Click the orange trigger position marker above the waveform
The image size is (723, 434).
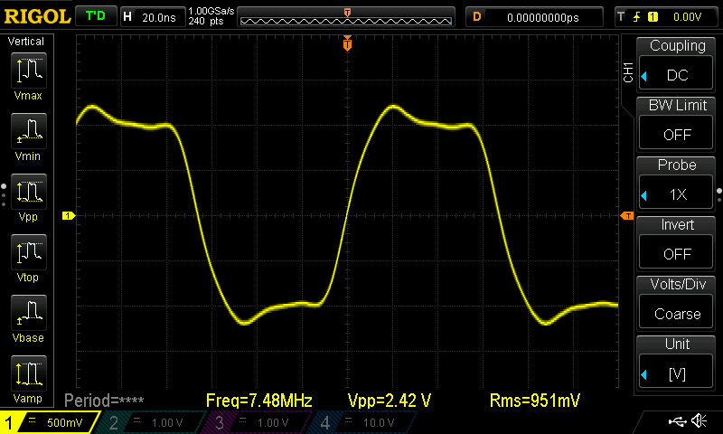tap(347, 43)
